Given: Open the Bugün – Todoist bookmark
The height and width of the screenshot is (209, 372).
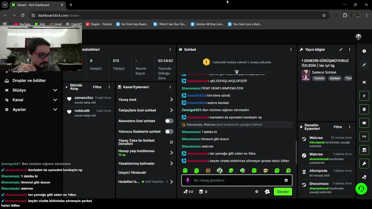Looking at the screenshot, I should tap(99, 24).
